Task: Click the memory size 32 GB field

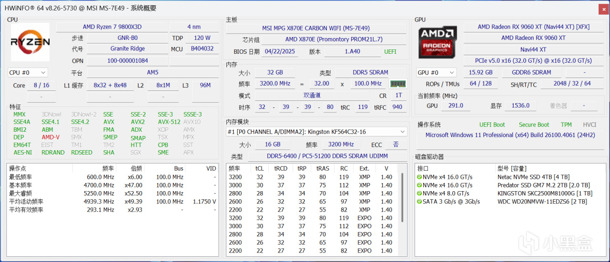Action: click(275, 72)
